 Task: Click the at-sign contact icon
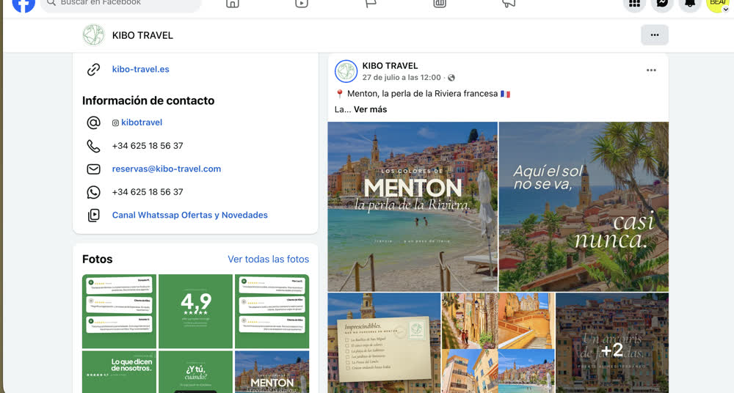[x=94, y=122]
